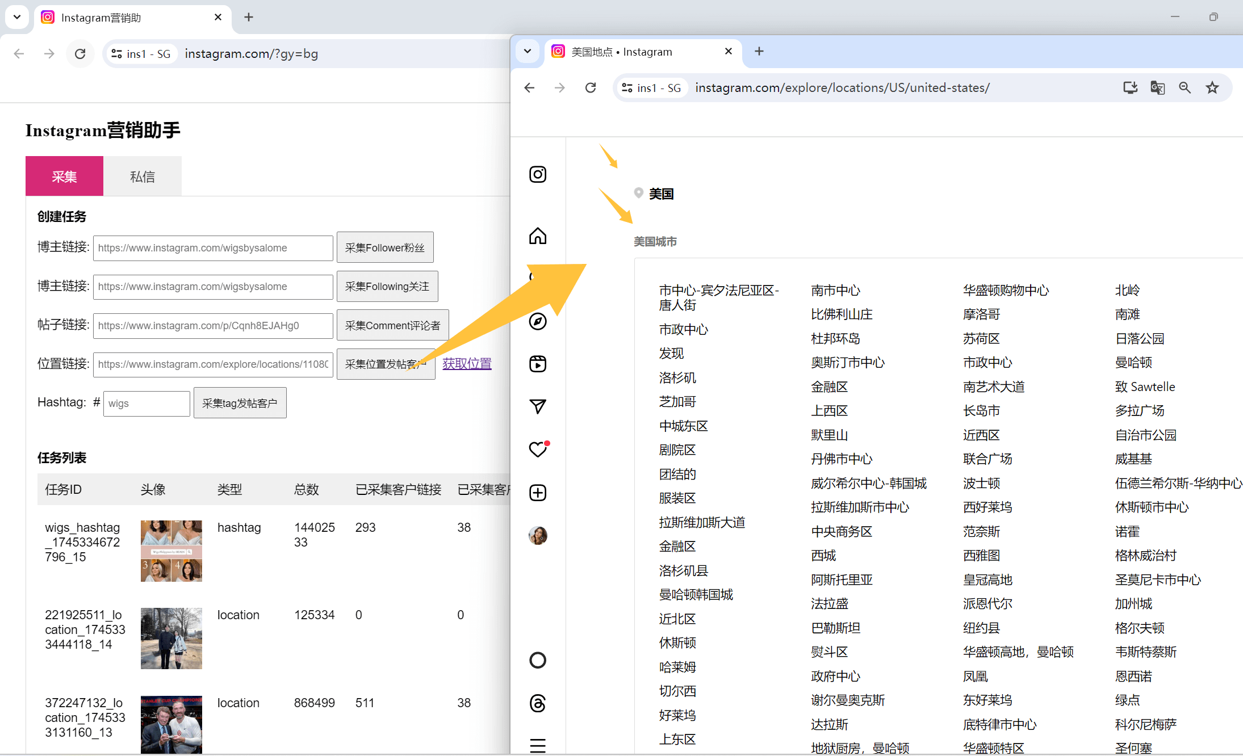
Task: Bookmark this page with star icon
Action: 1212,88
